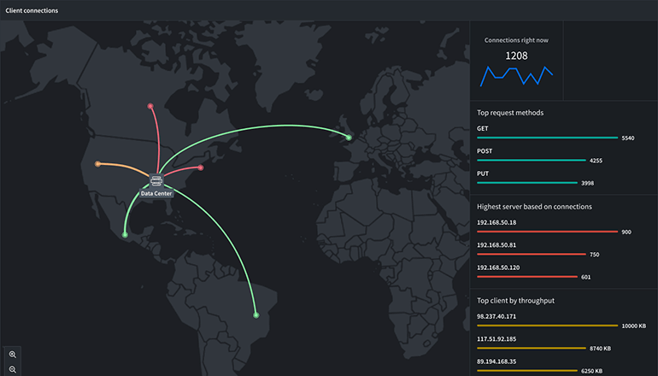The width and height of the screenshot is (658, 376).
Task: Click the red bar for 192.168.50.18
Action: [x=548, y=232]
